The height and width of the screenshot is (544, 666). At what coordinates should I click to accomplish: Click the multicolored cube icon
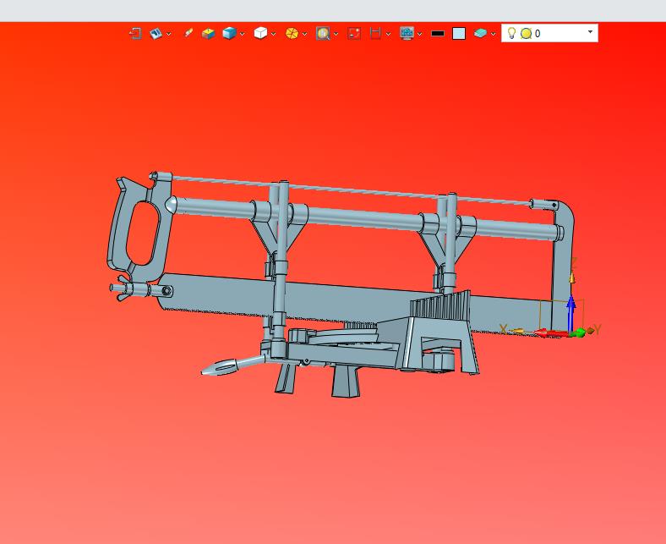click(208, 33)
